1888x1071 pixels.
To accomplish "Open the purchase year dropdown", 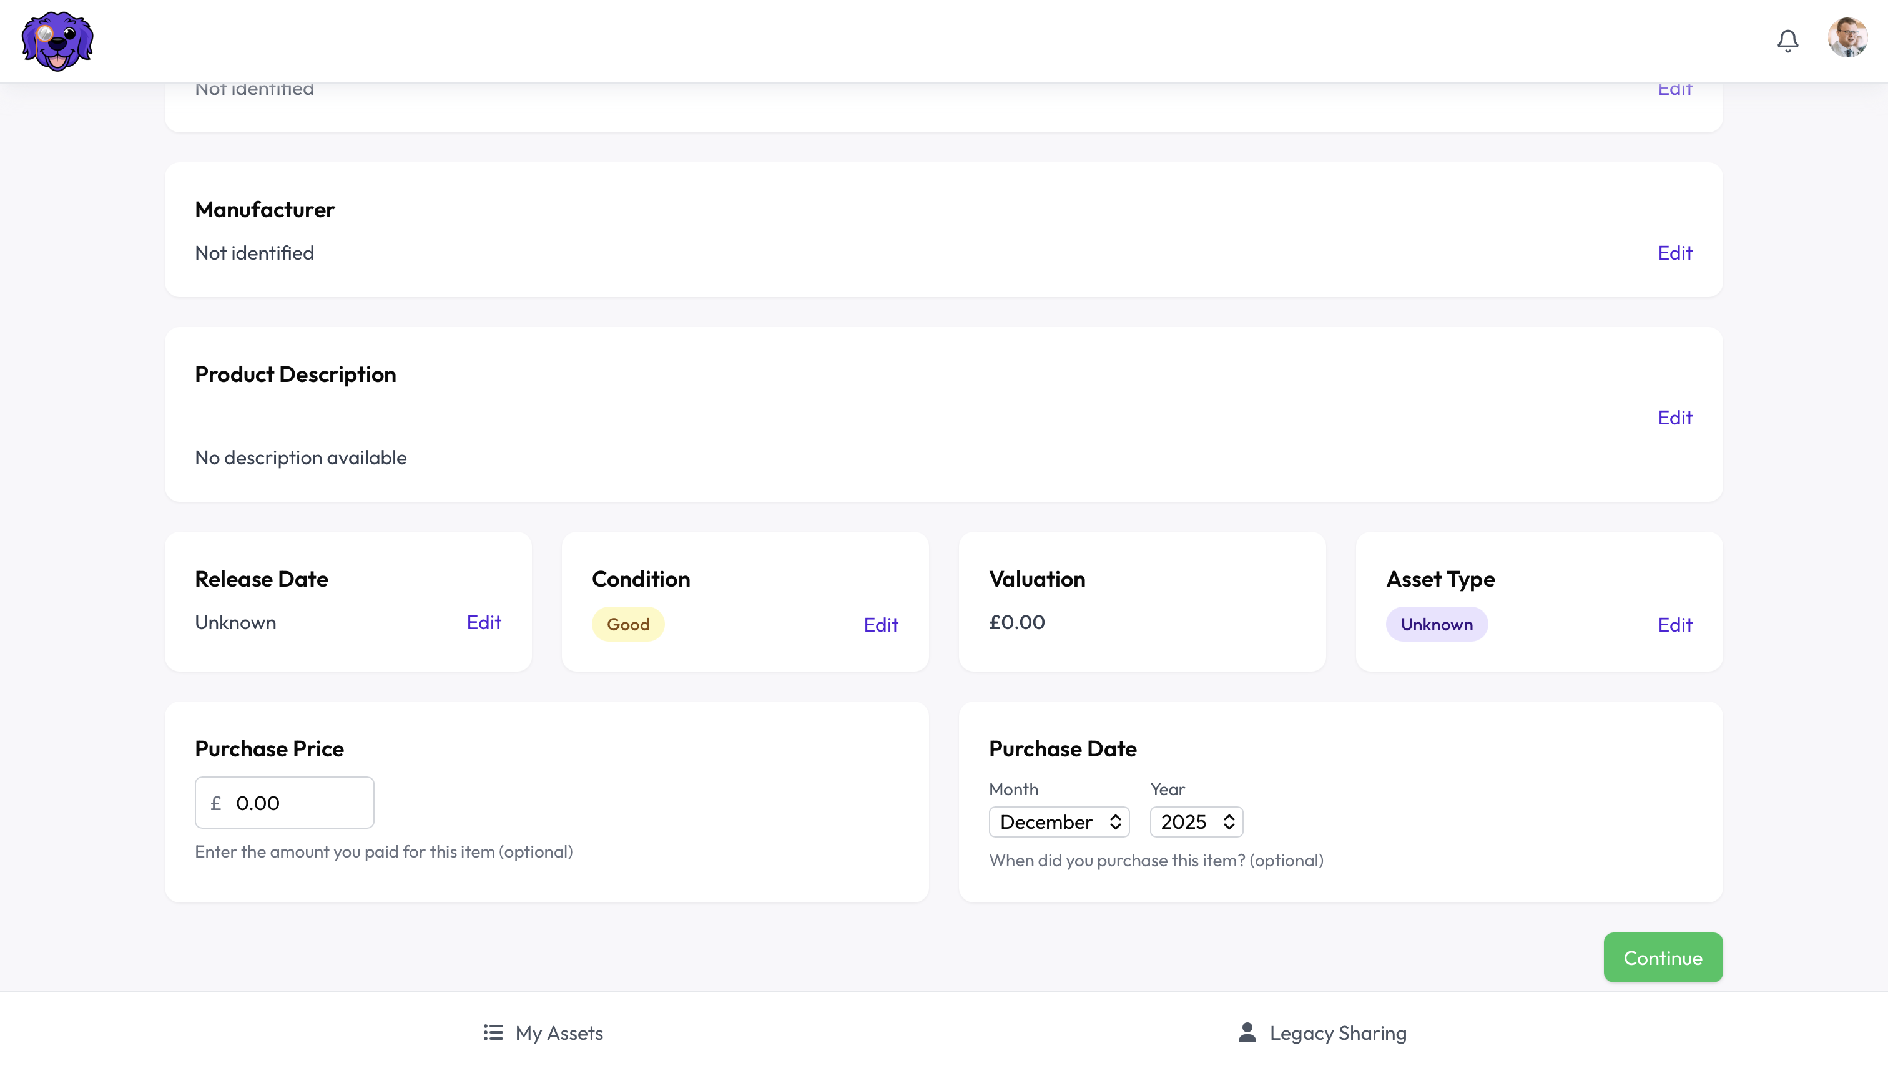I will [x=1195, y=821].
